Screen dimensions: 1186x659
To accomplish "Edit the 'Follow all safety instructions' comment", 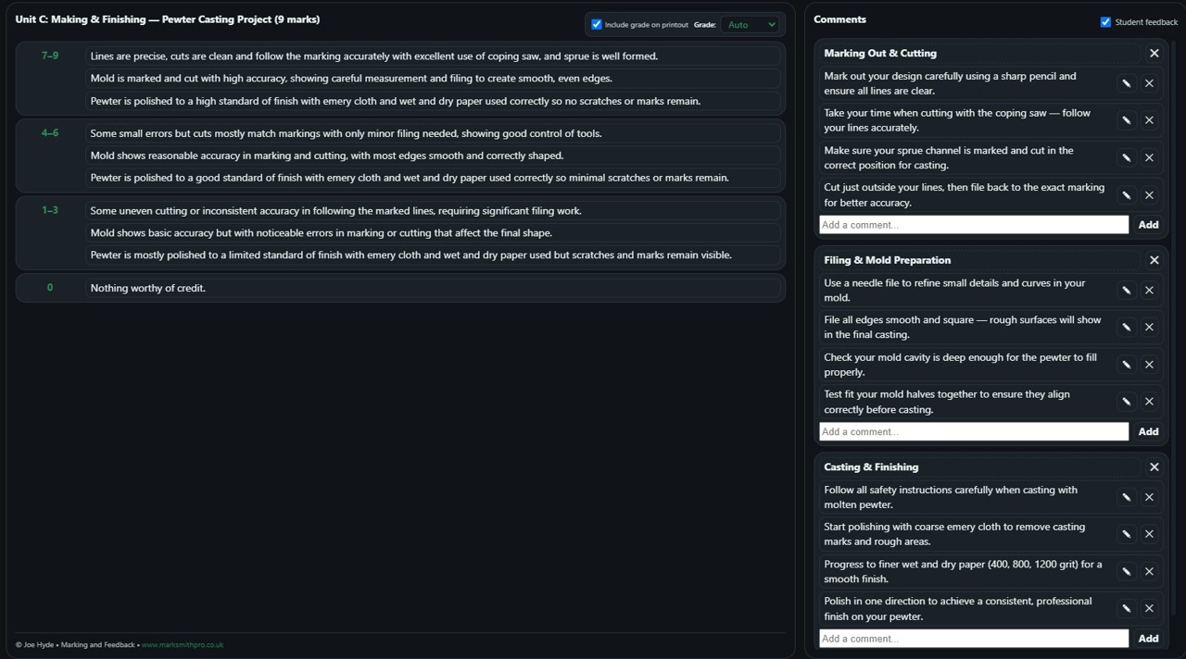I will click(1126, 497).
